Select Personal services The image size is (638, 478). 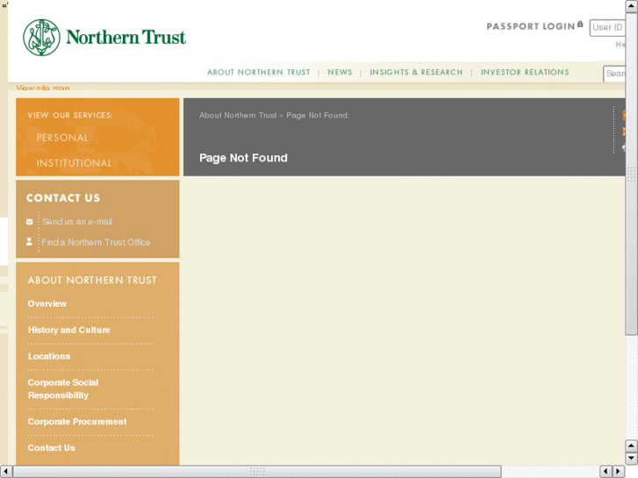[62, 138]
